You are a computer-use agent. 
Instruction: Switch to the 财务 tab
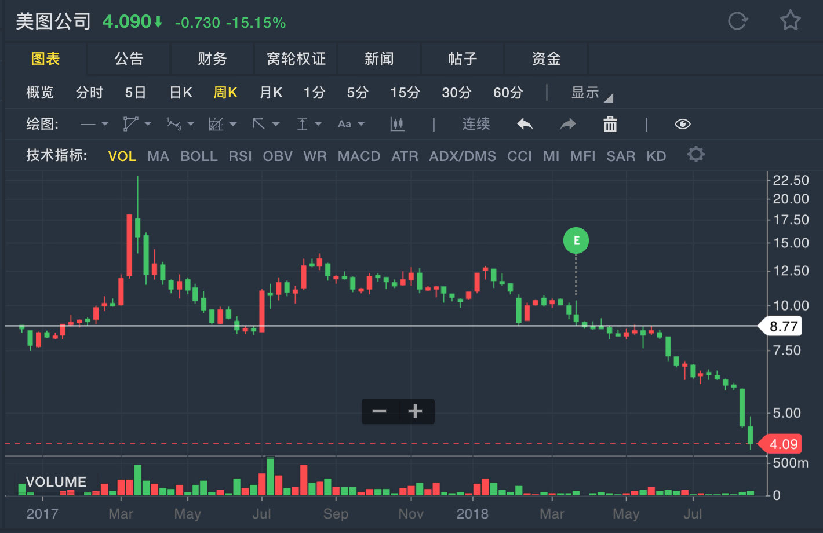point(212,59)
